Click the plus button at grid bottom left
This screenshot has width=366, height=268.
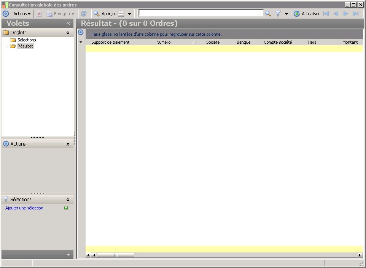(88, 255)
